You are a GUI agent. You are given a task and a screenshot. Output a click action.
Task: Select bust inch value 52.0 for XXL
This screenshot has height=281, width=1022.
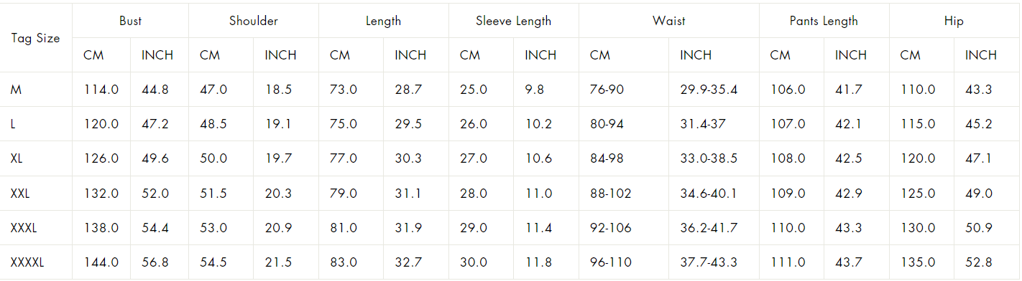tap(155, 194)
